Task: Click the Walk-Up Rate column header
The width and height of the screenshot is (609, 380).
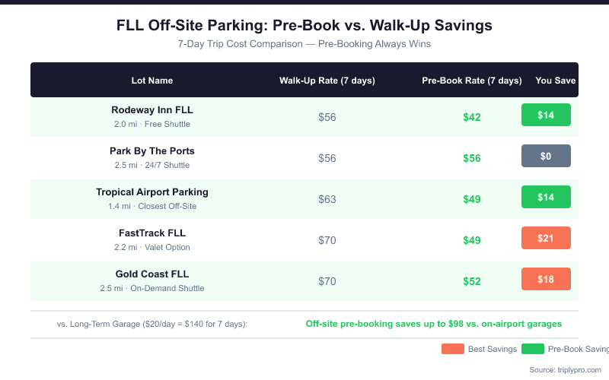Action: click(x=327, y=81)
